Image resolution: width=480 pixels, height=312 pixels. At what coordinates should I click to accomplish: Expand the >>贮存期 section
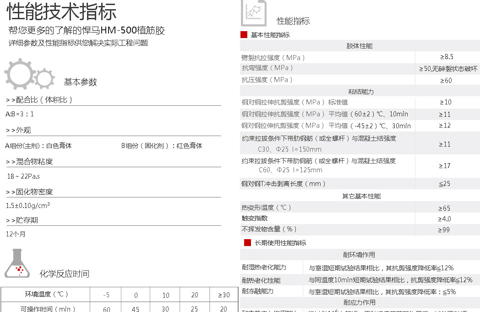coord(22,220)
